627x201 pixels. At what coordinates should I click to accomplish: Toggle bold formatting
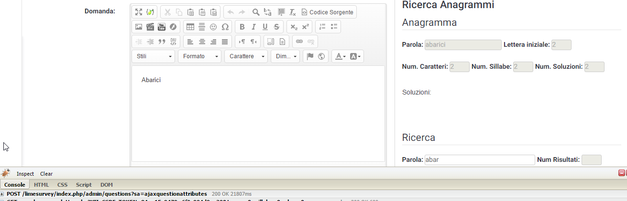click(242, 27)
